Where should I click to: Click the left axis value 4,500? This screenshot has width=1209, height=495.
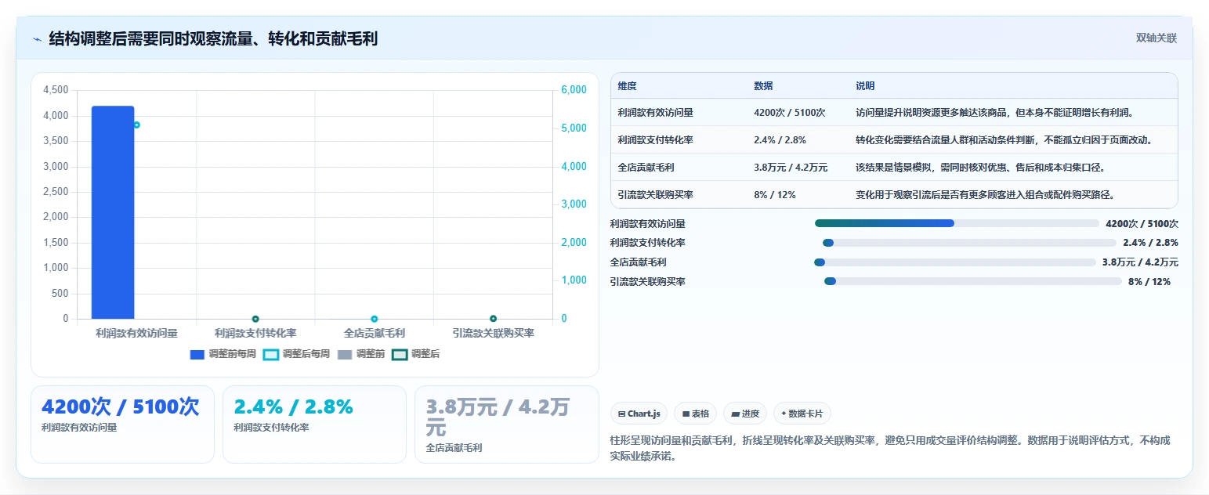click(x=56, y=90)
